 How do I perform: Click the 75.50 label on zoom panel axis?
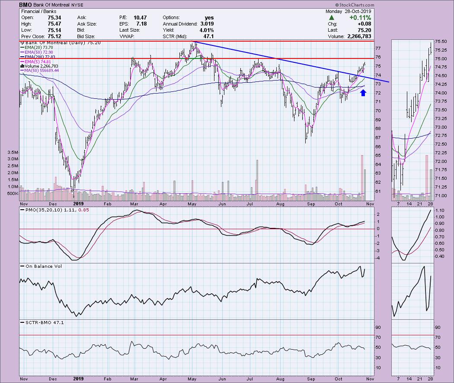tap(441, 42)
